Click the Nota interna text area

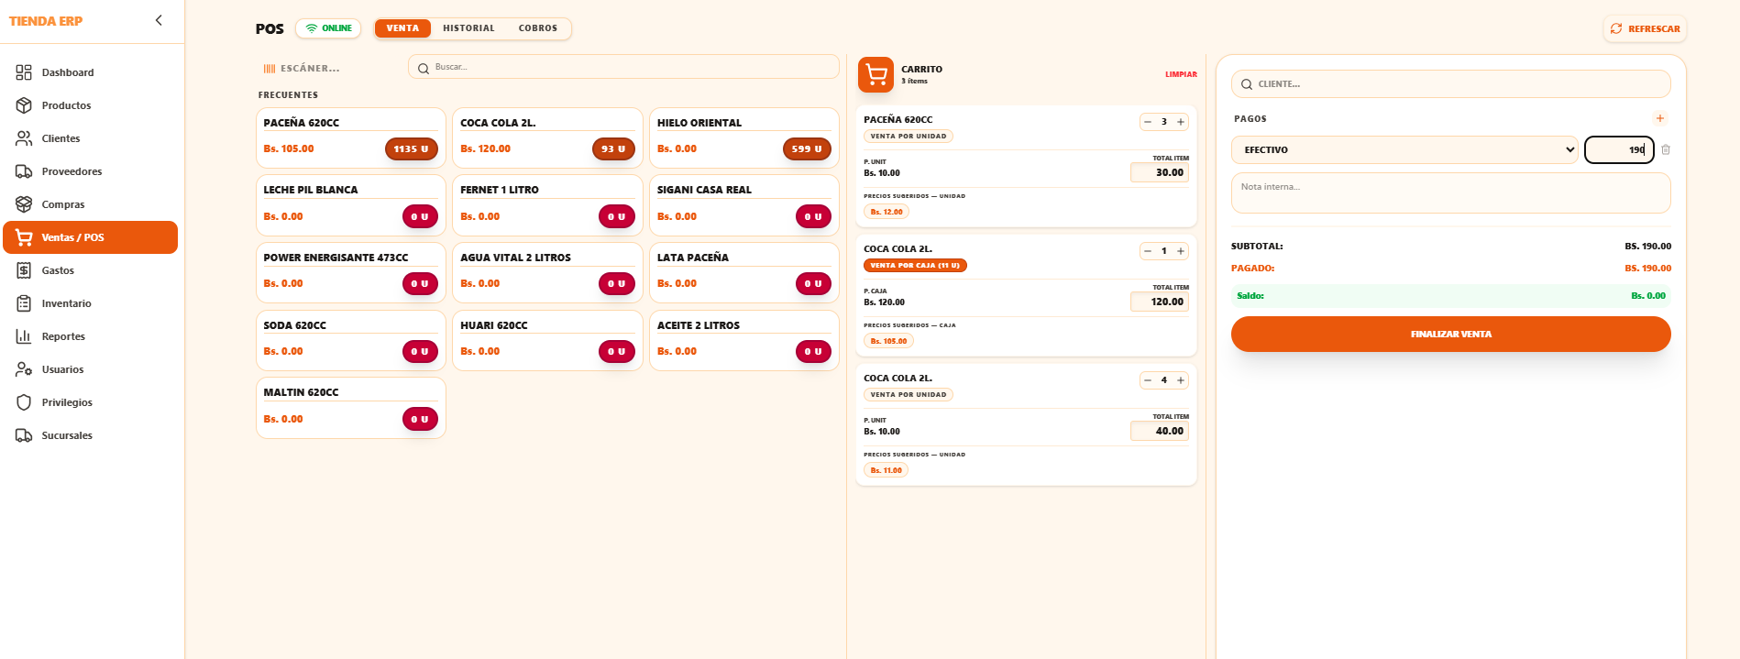(x=1450, y=193)
